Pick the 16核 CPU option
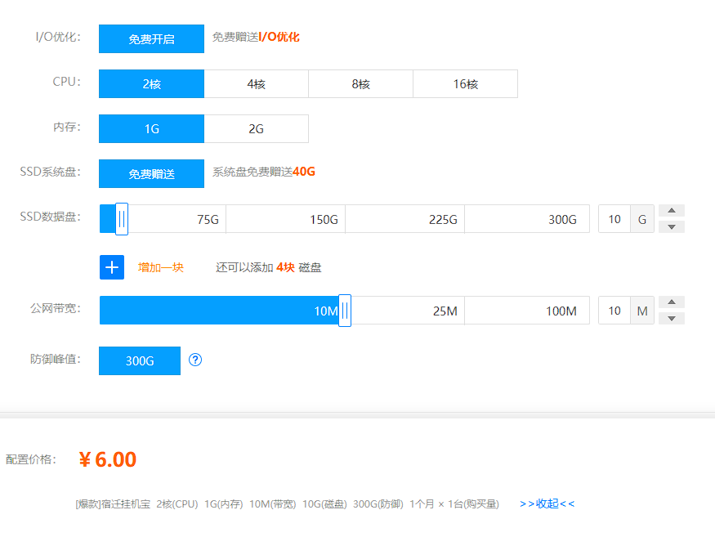The height and width of the screenshot is (537, 715). coord(465,84)
